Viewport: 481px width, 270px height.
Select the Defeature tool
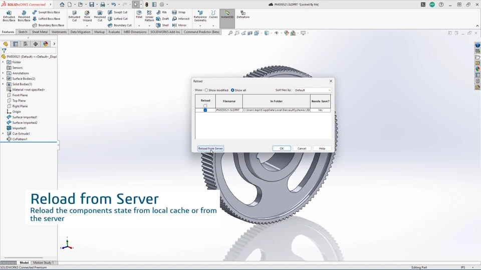tap(243, 14)
